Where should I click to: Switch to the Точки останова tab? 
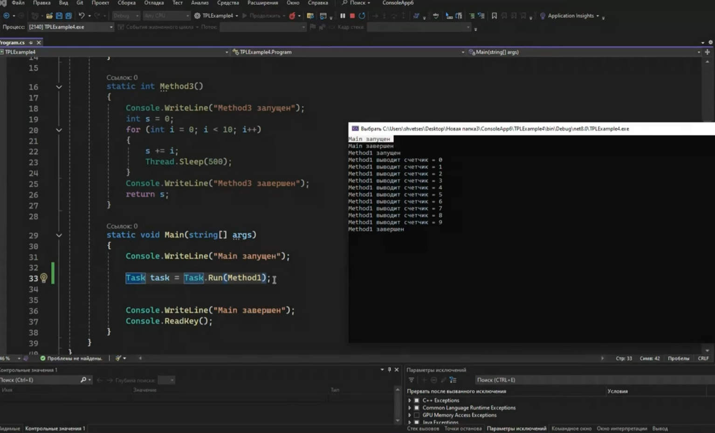(x=462, y=428)
